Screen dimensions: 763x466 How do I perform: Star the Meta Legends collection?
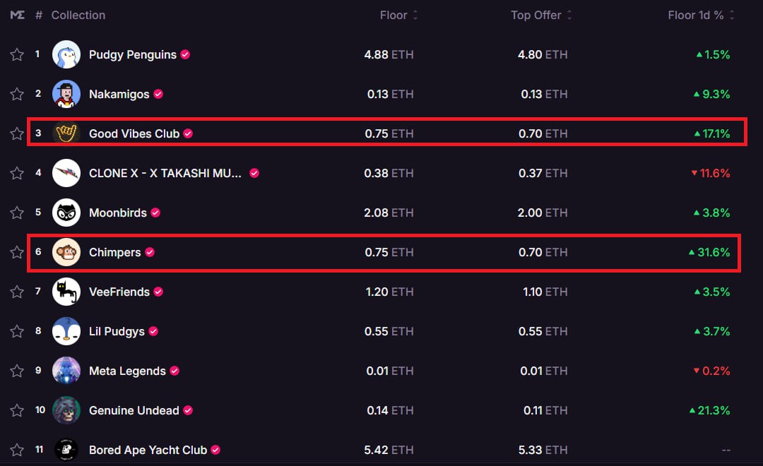pos(17,371)
